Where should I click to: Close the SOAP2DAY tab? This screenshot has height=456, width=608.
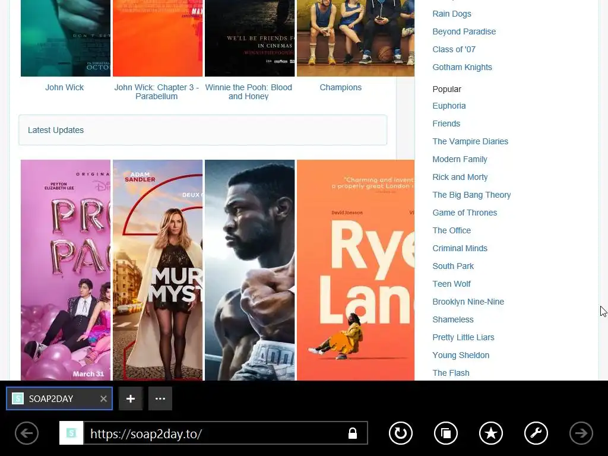pos(103,398)
